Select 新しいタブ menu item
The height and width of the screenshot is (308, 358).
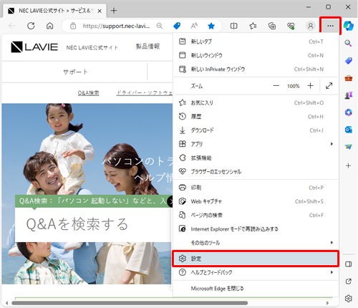(256, 42)
